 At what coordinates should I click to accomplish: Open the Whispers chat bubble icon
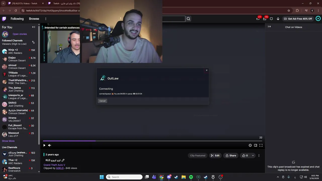point(271,19)
